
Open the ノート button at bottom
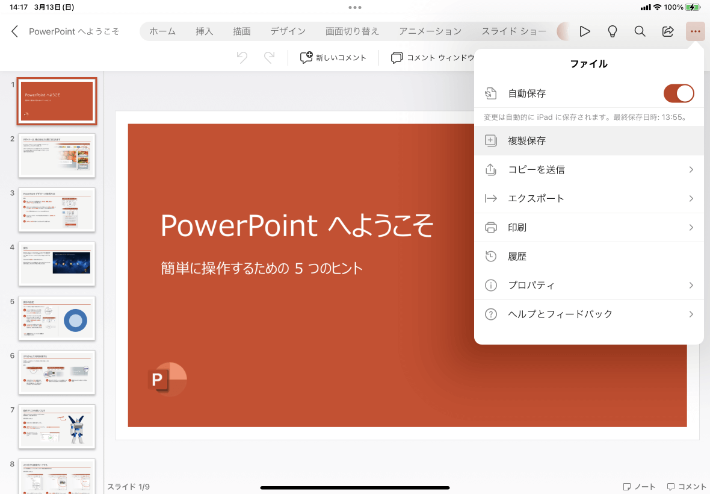pyautogui.click(x=639, y=486)
